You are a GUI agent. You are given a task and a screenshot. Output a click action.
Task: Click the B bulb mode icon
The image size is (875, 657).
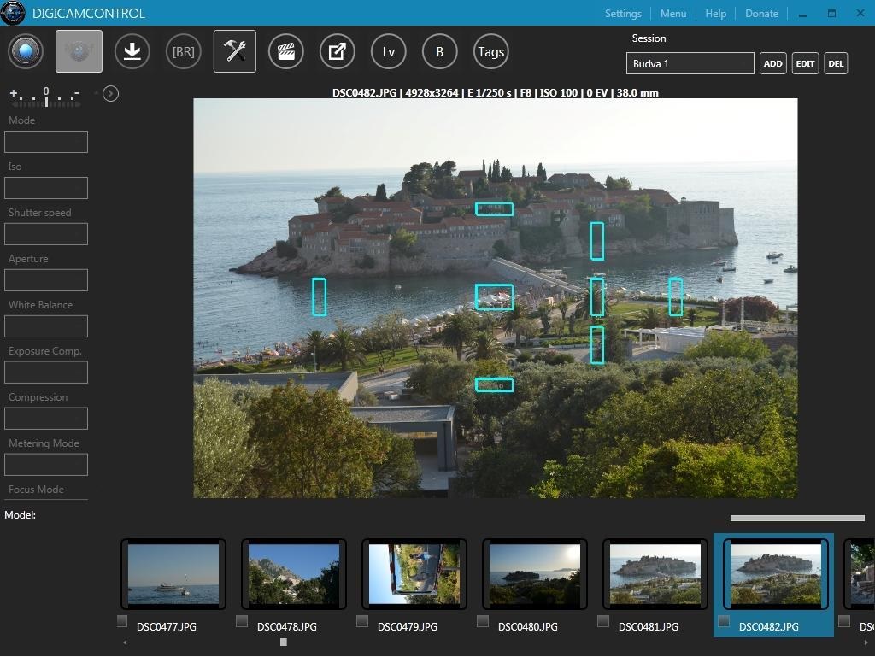pyautogui.click(x=439, y=51)
